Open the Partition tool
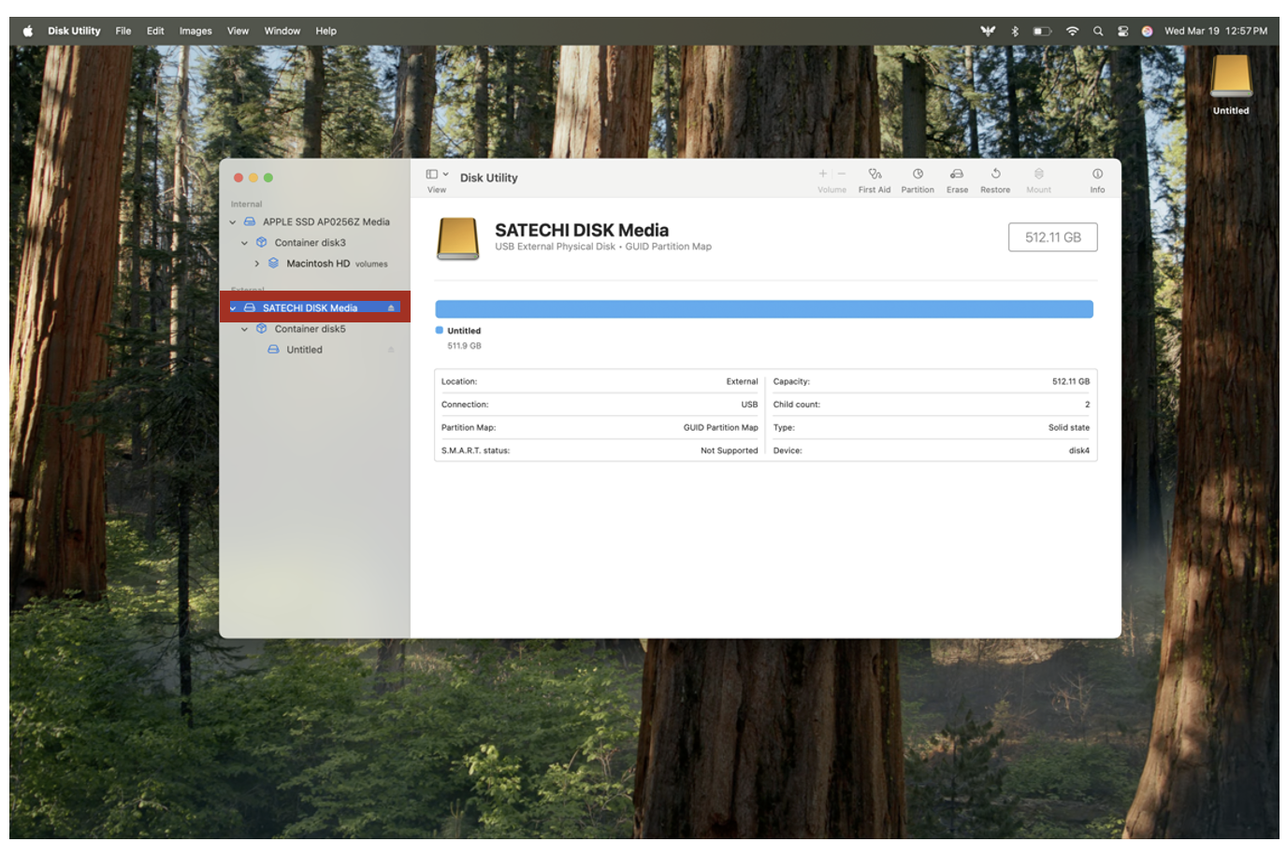This screenshot has height=842, width=1287. [x=918, y=175]
